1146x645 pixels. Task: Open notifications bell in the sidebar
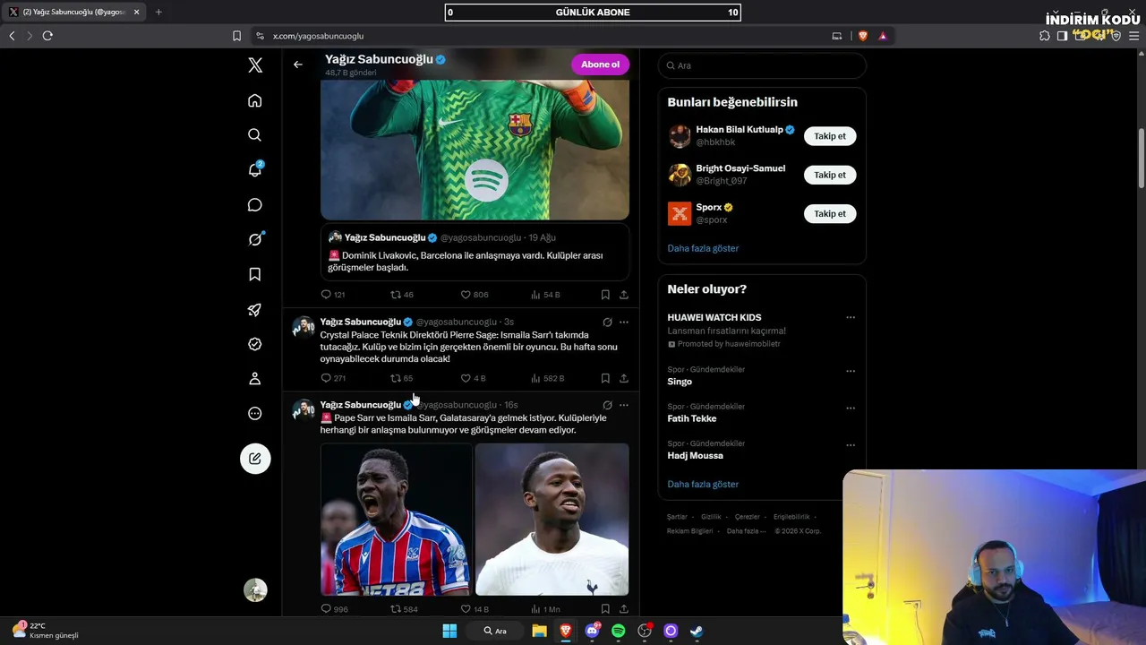coord(255,170)
